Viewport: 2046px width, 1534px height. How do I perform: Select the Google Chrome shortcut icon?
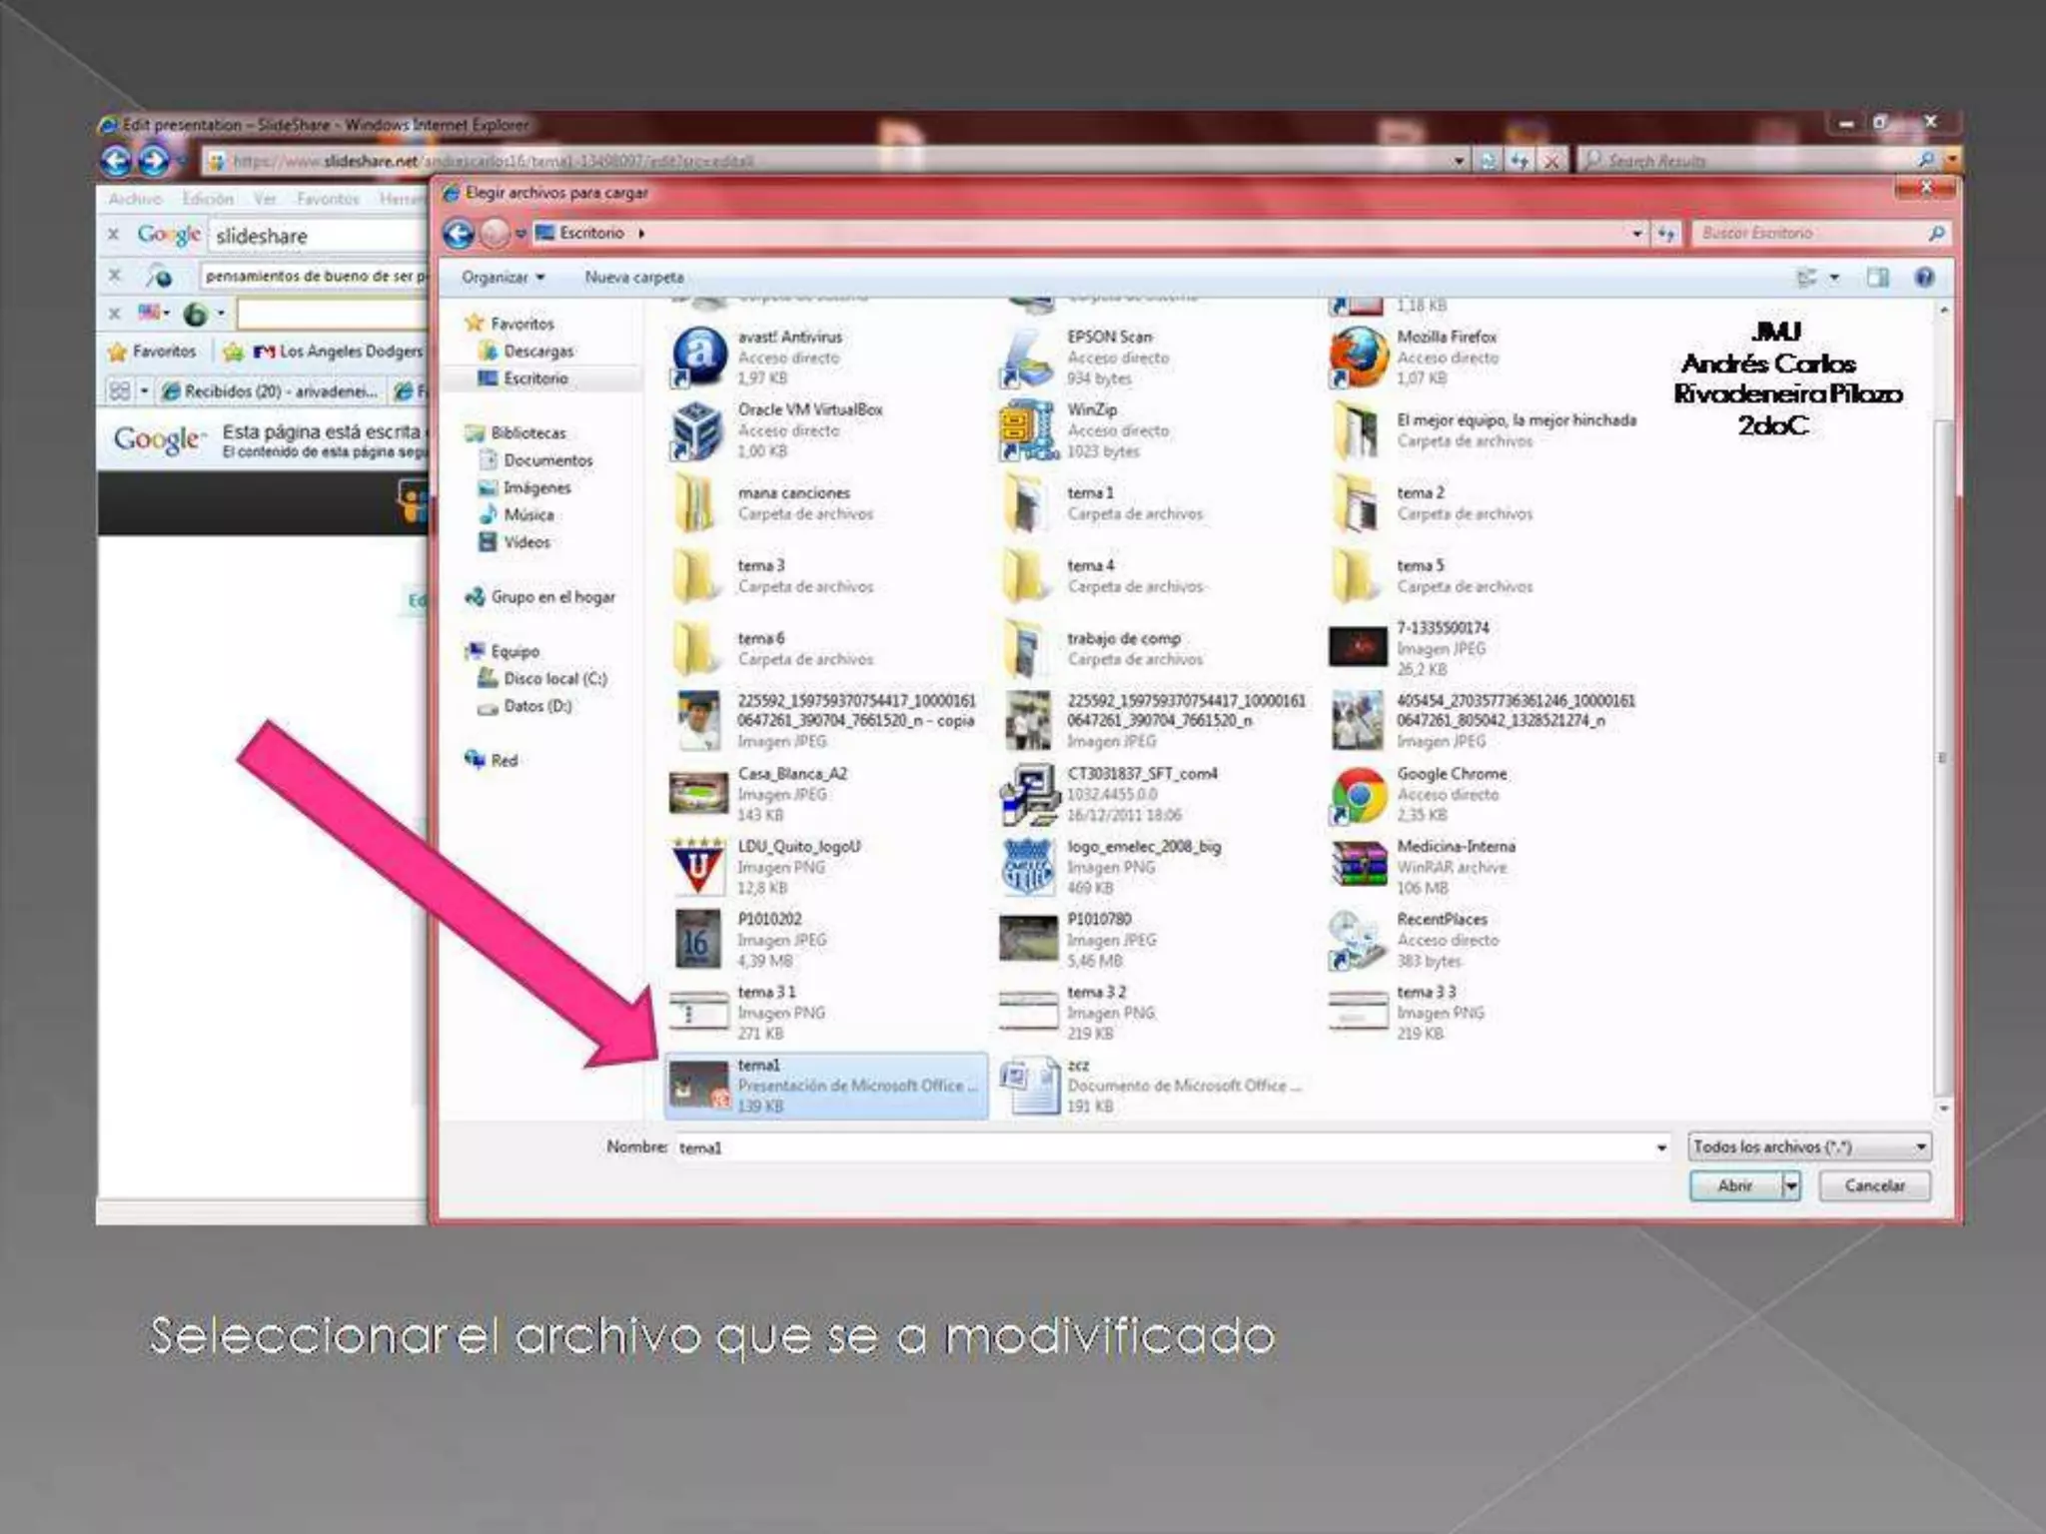[x=1359, y=794]
